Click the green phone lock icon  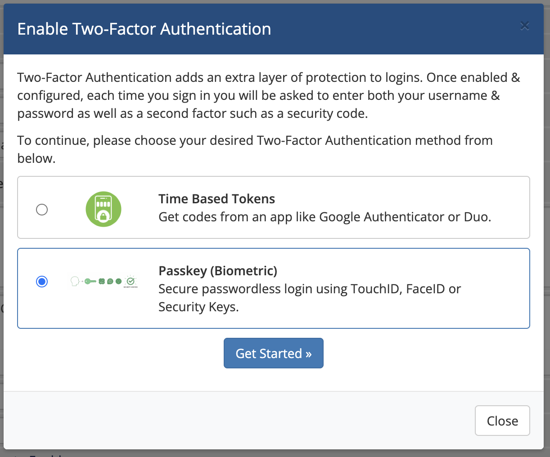coord(104,209)
